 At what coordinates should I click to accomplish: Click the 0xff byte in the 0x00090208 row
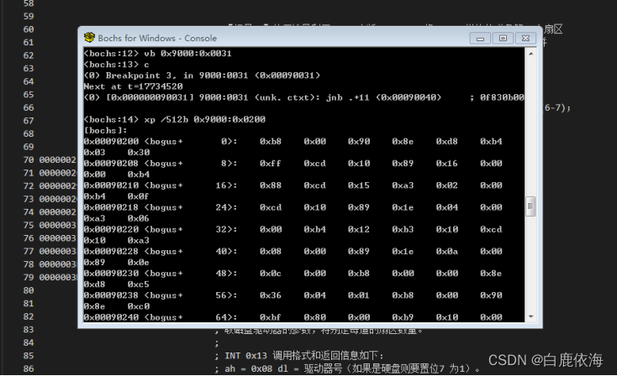coord(271,164)
